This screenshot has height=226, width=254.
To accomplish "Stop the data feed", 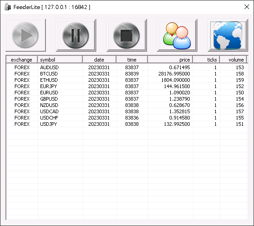I will [127, 35].
